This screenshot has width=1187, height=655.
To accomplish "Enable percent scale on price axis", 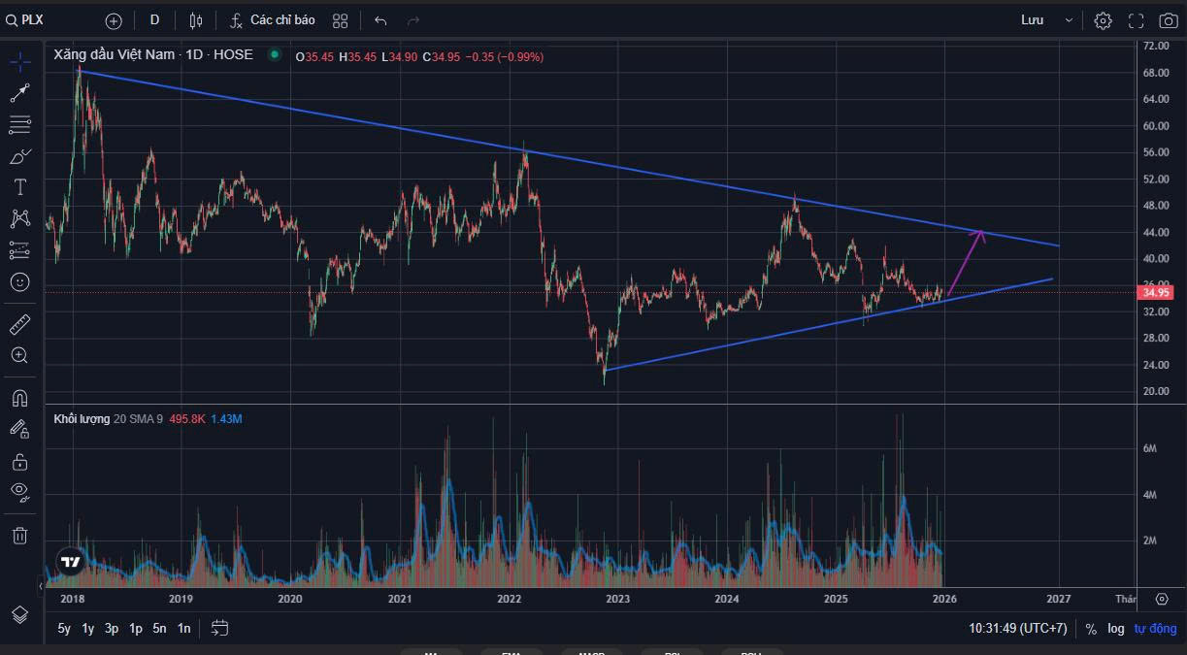I will click(1091, 629).
